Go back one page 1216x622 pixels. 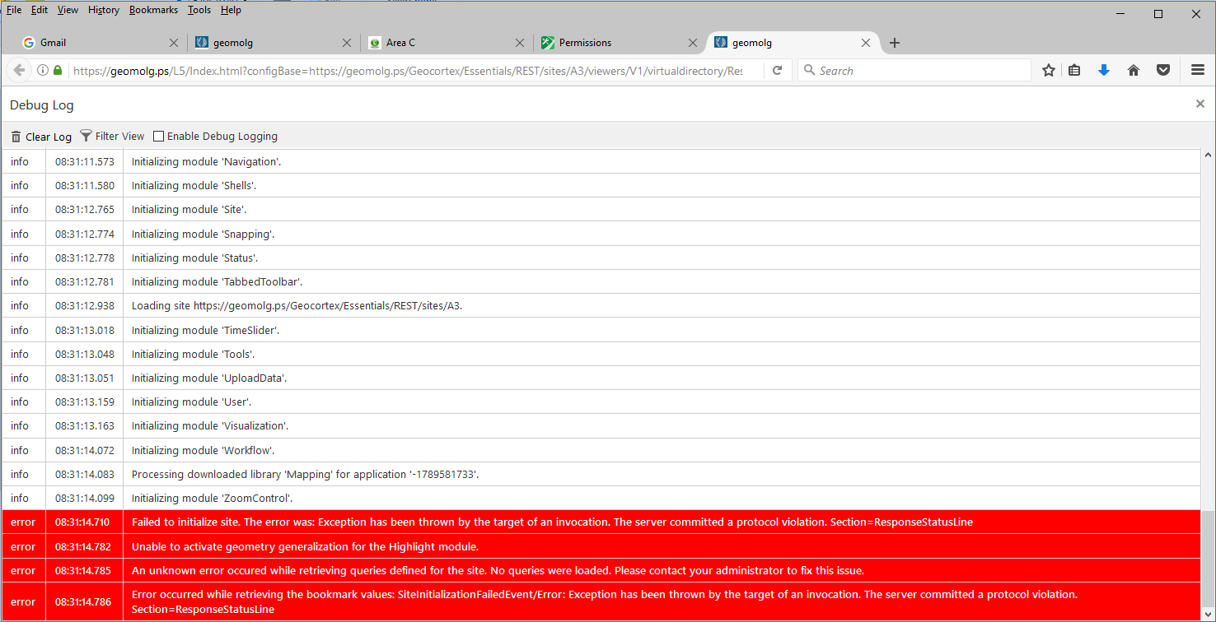[x=19, y=71]
